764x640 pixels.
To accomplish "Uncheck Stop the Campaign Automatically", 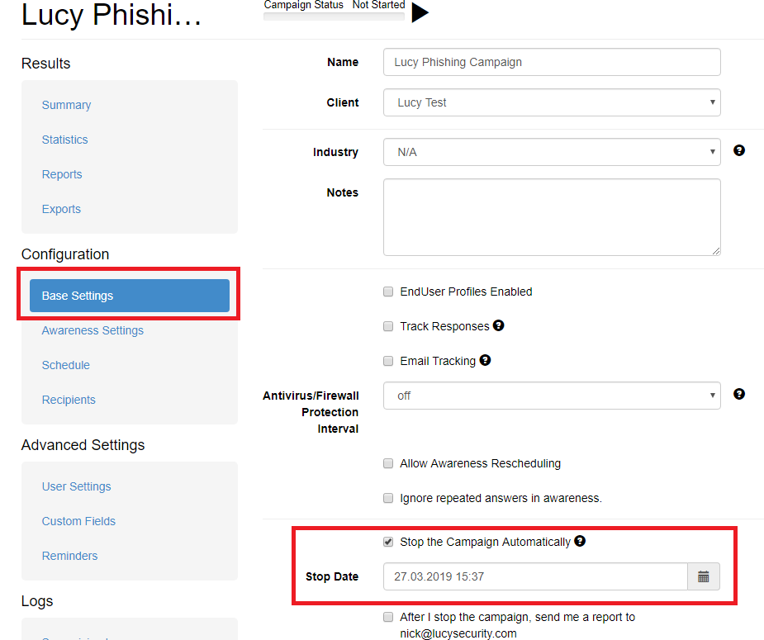I will point(388,542).
